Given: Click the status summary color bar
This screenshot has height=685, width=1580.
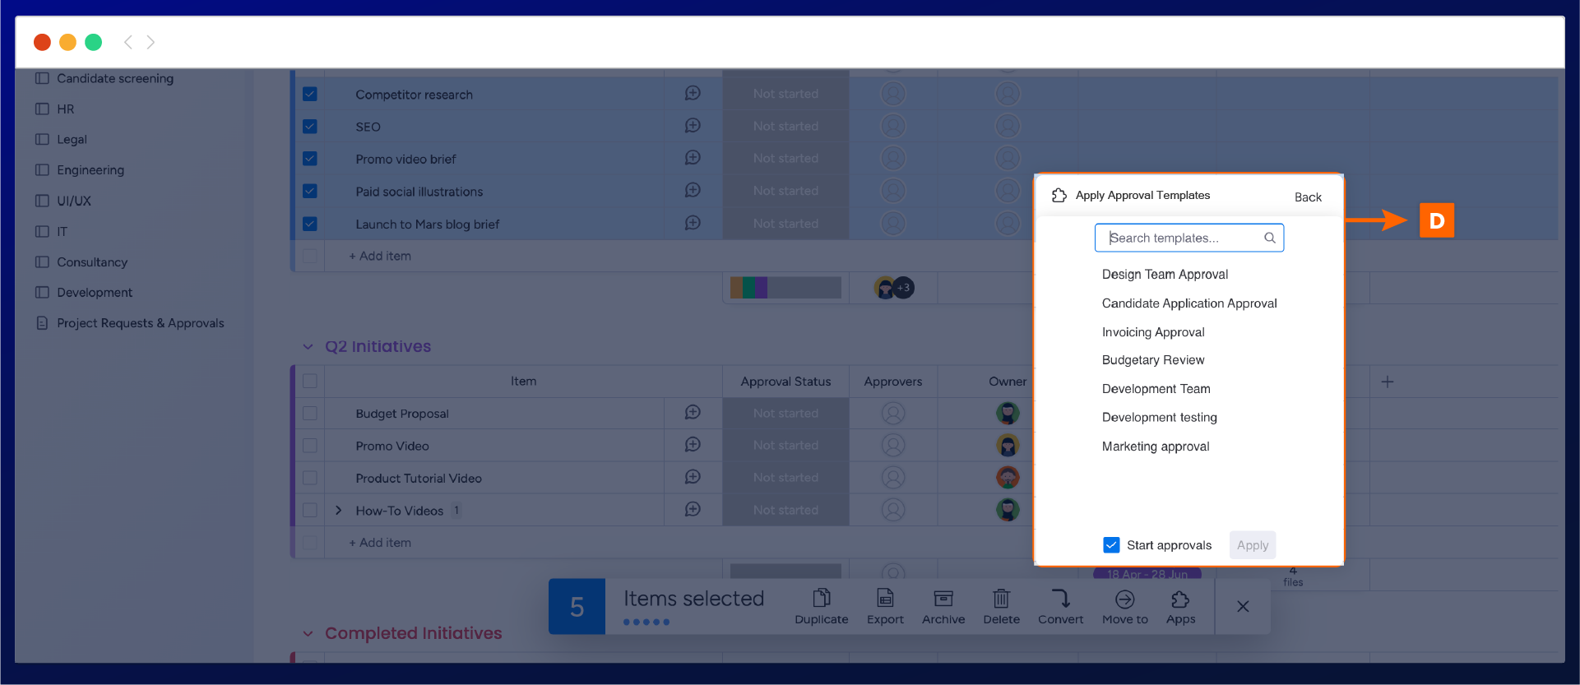Looking at the screenshot, I should tap(785, 288).
